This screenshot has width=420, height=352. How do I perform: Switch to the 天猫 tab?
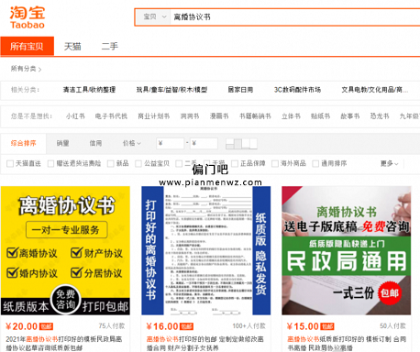(x=72, y=46)
